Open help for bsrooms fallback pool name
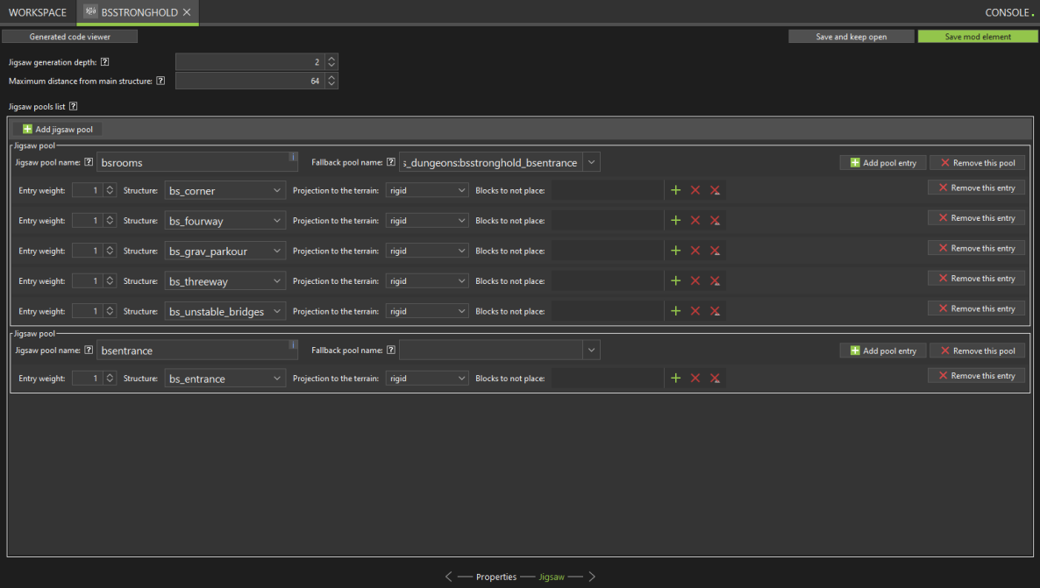Viewport: 1040px width, 588px height. click(391, 162)
